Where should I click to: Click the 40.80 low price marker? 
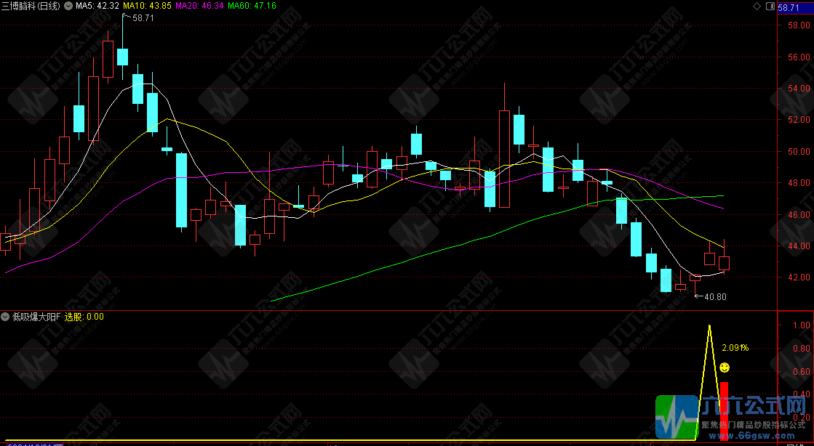pyautogui.click(x=714, y=296)
